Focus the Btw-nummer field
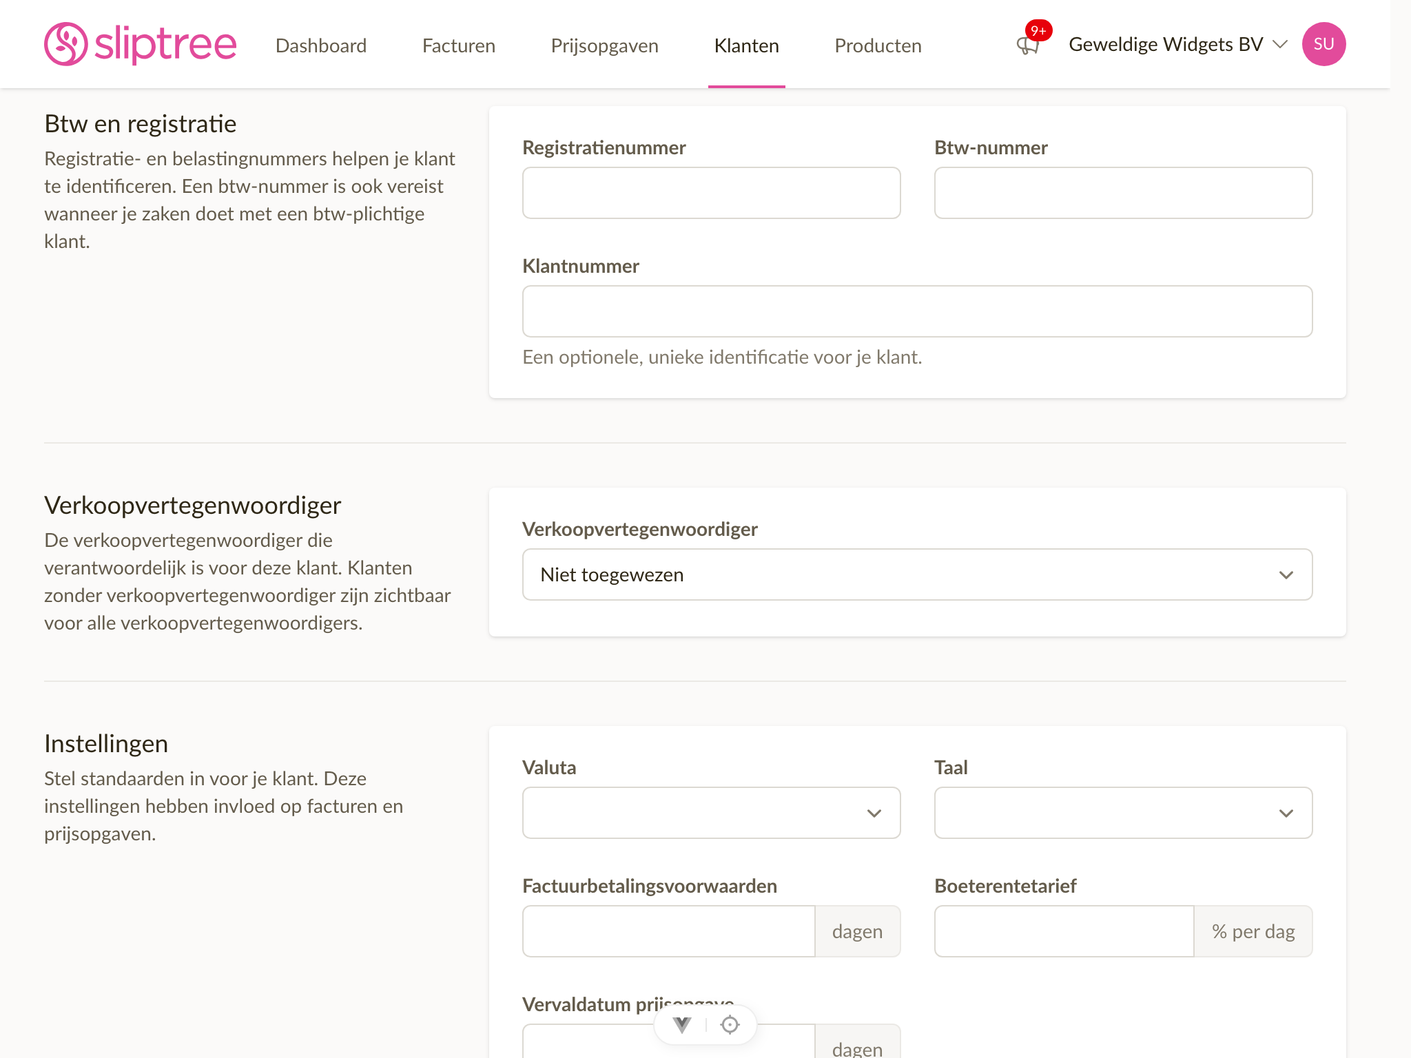Image resolution: width=1411 pixels, height=1058 pixels. 1123,193
